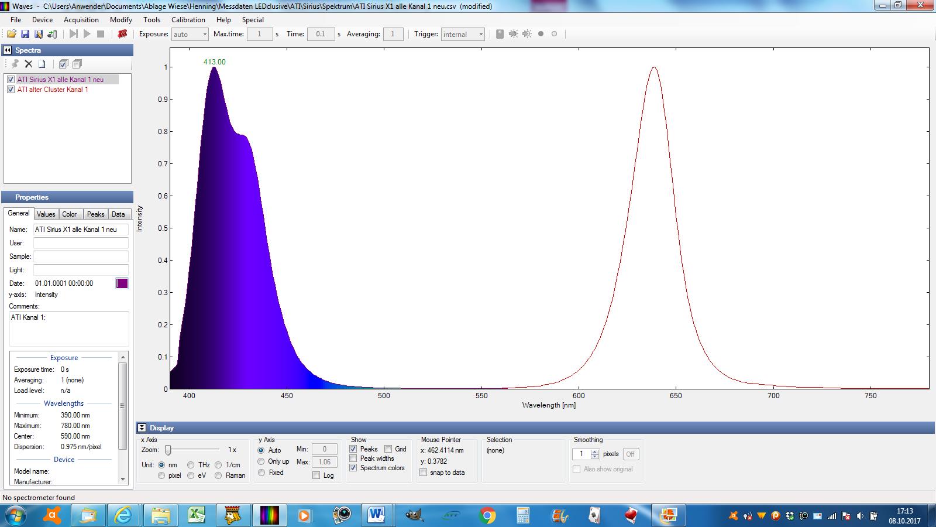The width and height of the screenshot is (936, 527).
Task: Open the Chrome icon in taskbar
Action: point(487,515)
